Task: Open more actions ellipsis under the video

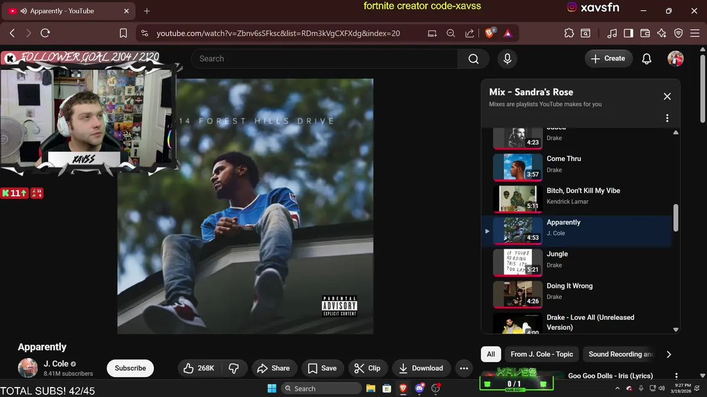Action: tap(464, 368)
